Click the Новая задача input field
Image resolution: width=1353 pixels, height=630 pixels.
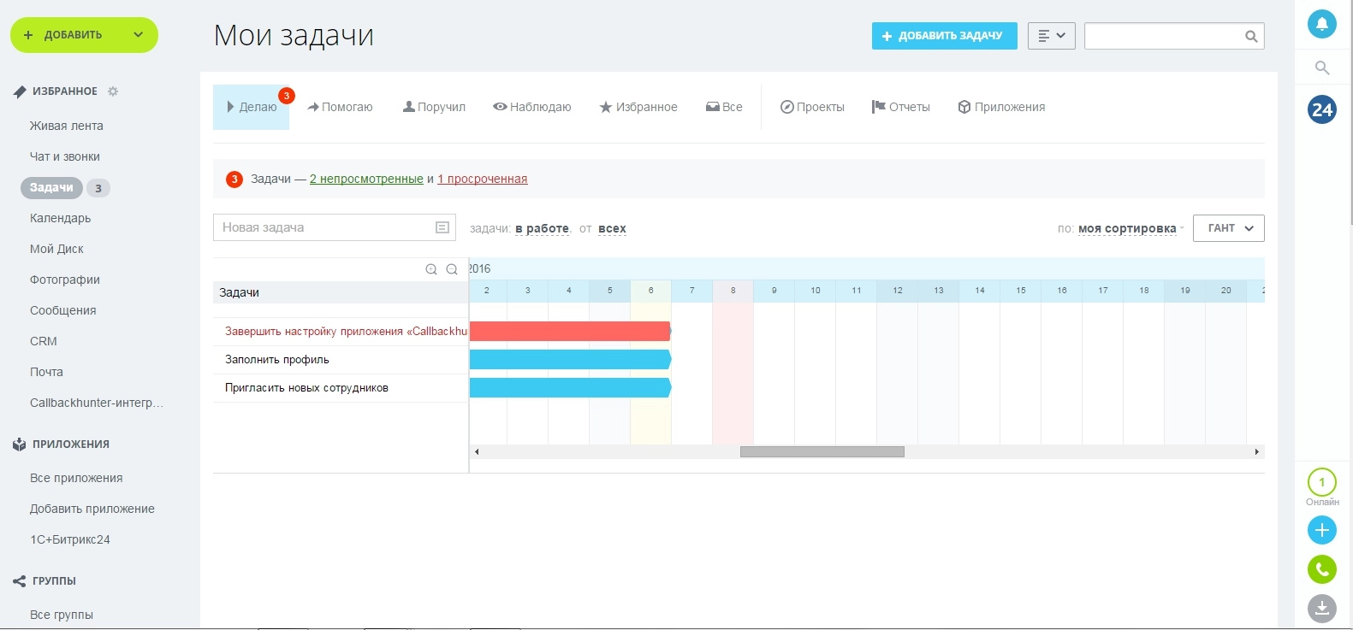323,227
